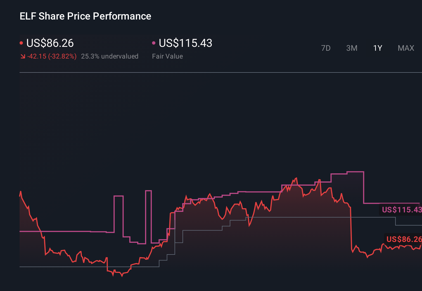The width and height of the screenshot is (422, 291).
Task: Select the 7D time range
Action: [326, 48]
